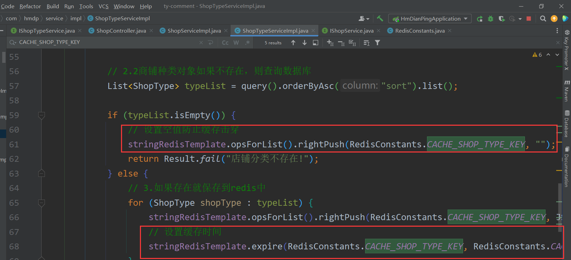Open the Code menu
The height and width of the screenshot is (260, 571).
(x=8, y=6)
